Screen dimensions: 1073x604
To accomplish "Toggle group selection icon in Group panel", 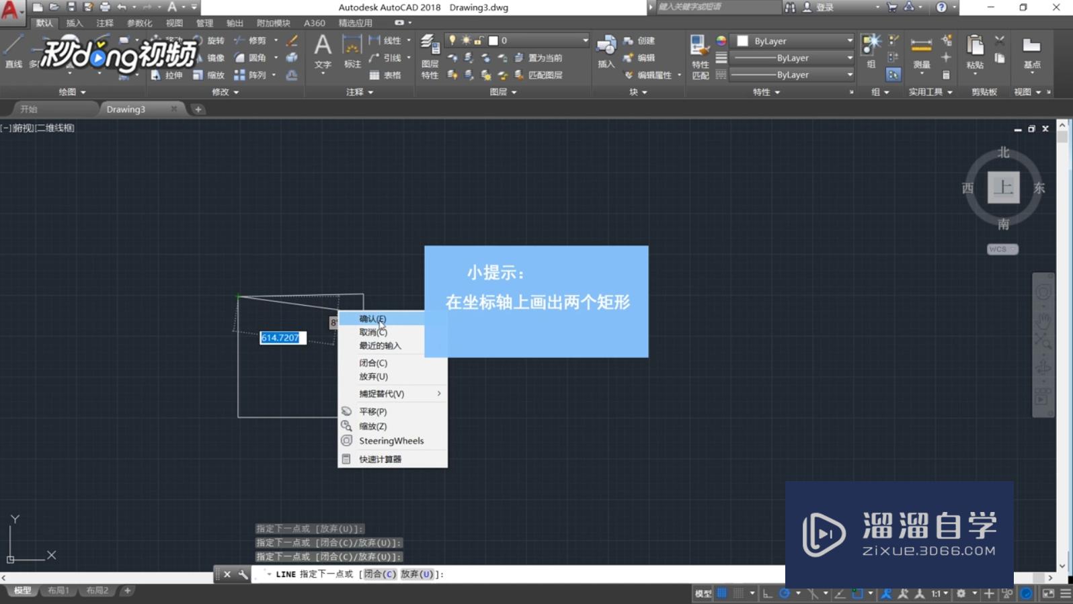I will coord(893,75).
